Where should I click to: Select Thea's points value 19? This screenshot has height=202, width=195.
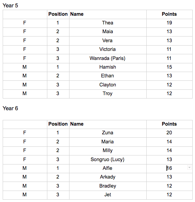tap(169, 23)
